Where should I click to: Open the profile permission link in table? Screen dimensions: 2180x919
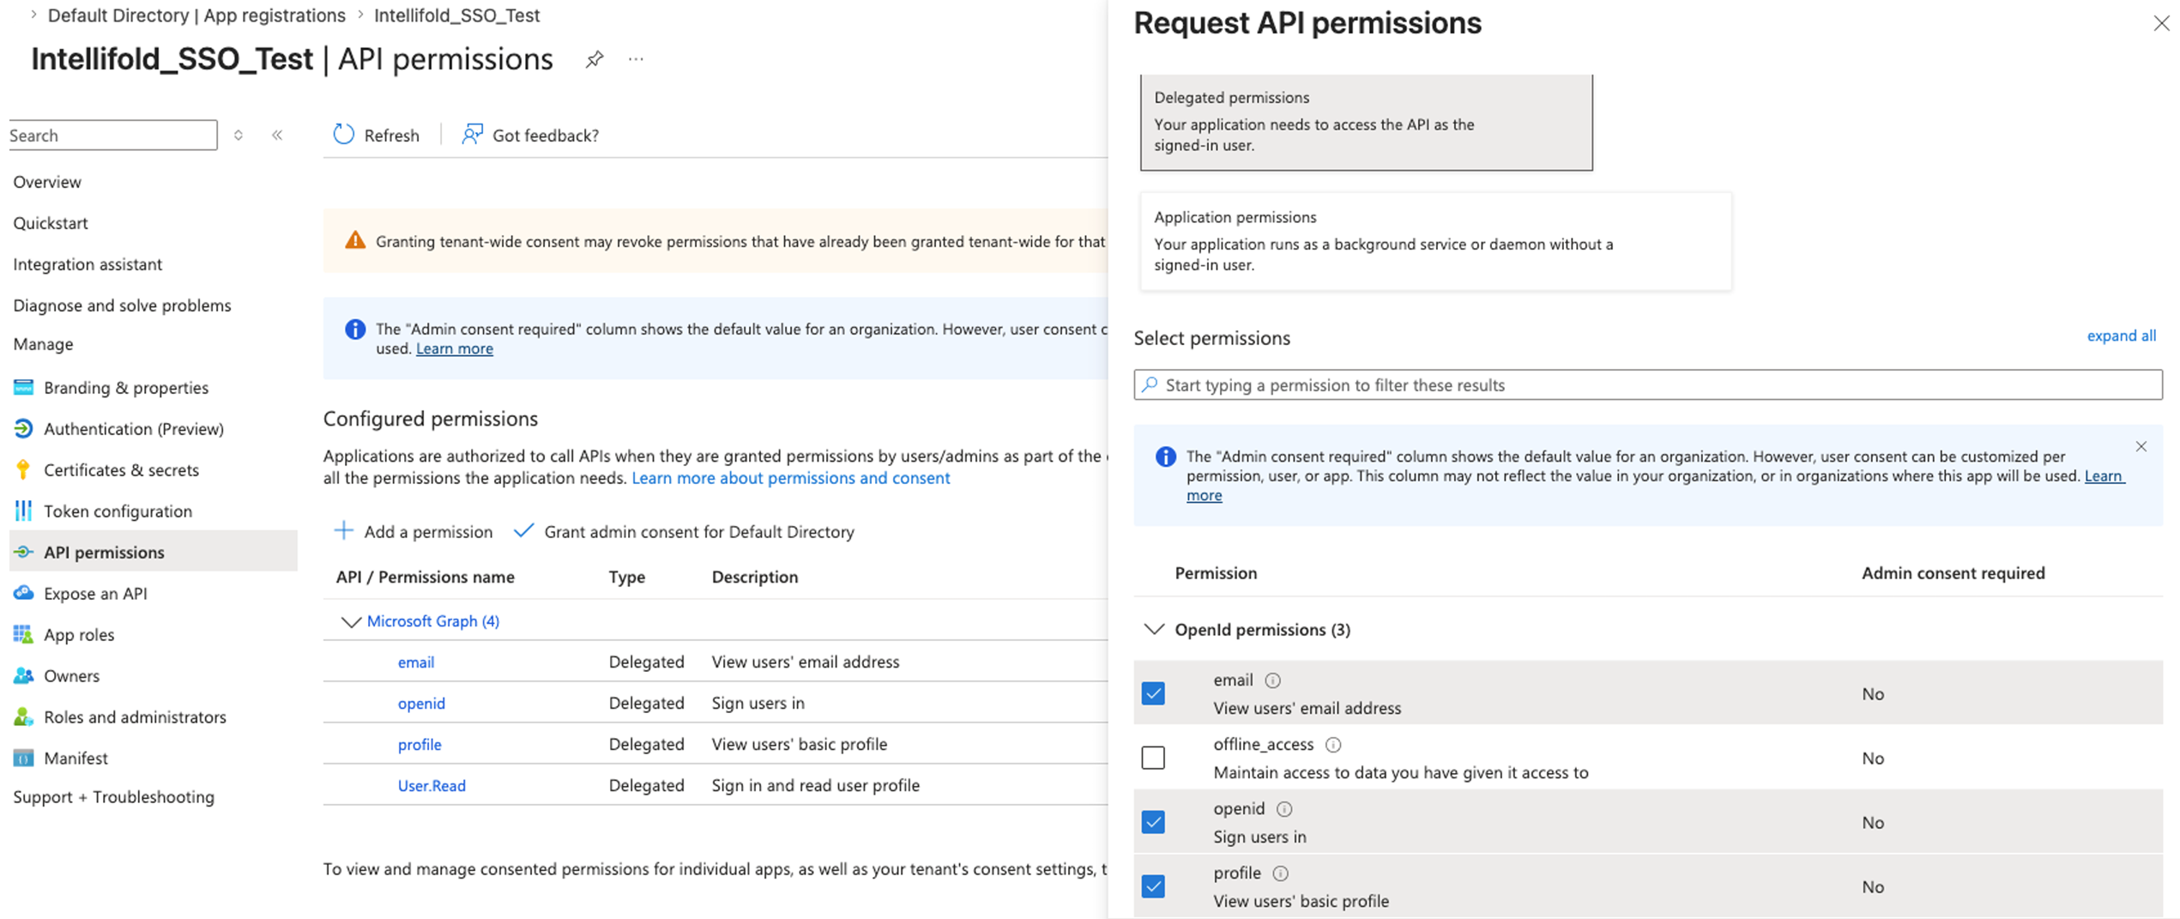click(x=420, y=745)
